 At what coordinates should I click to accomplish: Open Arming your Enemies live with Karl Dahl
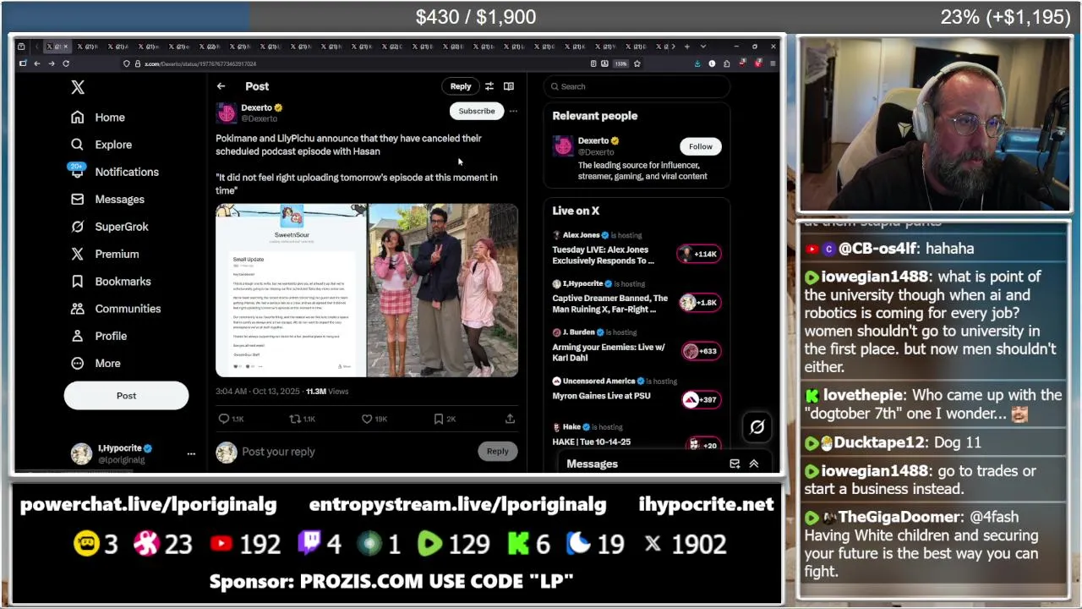coord(609,352)
